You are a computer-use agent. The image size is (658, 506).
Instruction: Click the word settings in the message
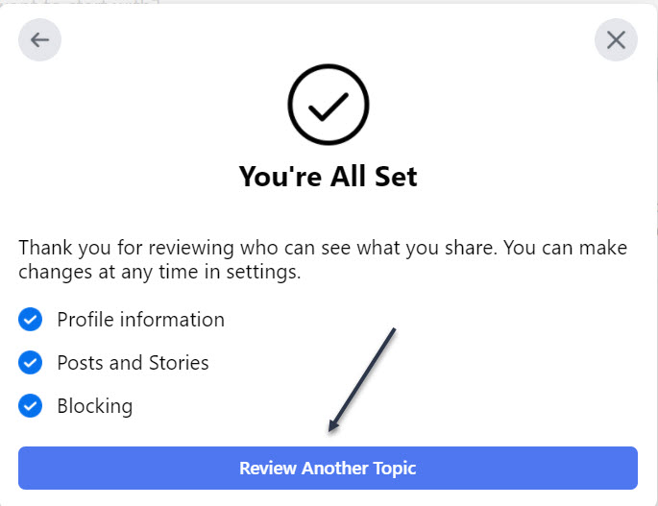click(263, 273)
